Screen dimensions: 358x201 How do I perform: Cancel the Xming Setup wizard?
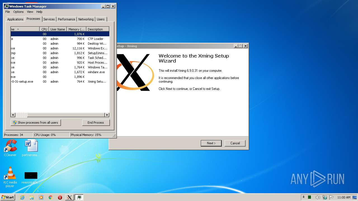[x=235, y=143]
